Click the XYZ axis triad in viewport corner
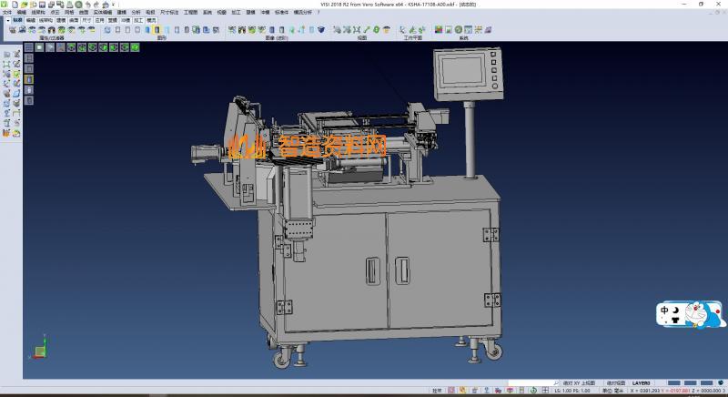 pyautogui.click(x=39, y=350)
